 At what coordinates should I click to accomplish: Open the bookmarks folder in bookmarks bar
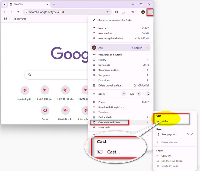19,19
